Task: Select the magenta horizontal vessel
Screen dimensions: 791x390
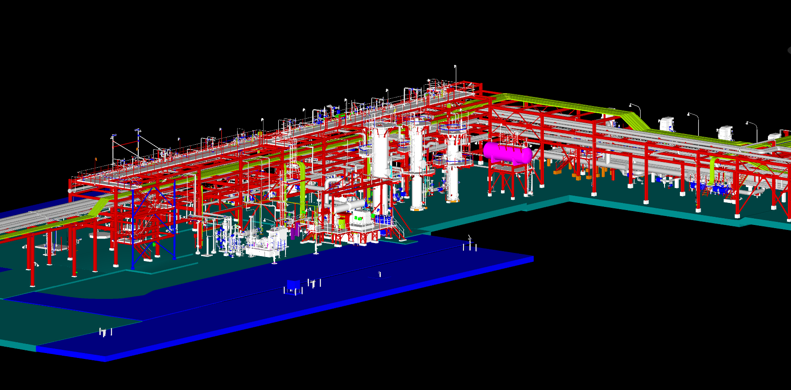Action: [507, 153]
